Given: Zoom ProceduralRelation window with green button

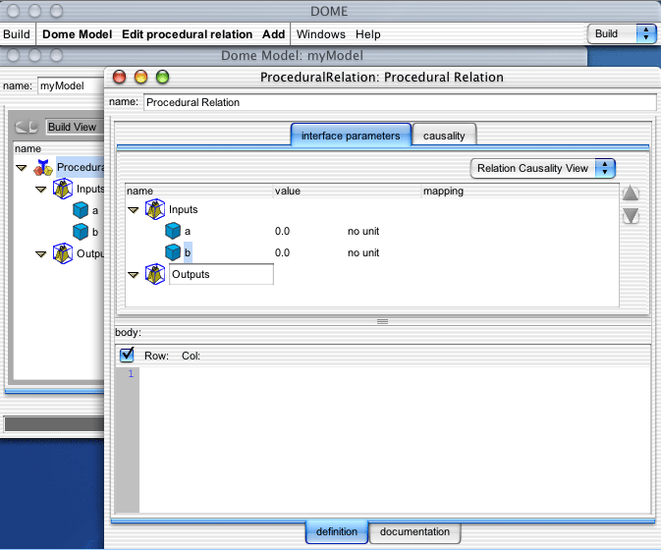Looking at the screenshot, I should (x=162, y=78).
